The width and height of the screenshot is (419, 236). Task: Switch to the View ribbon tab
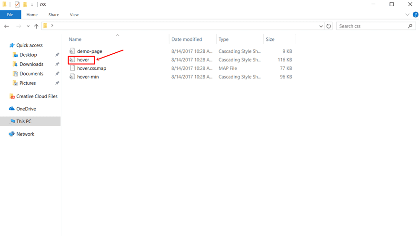[x=74, y=15]
